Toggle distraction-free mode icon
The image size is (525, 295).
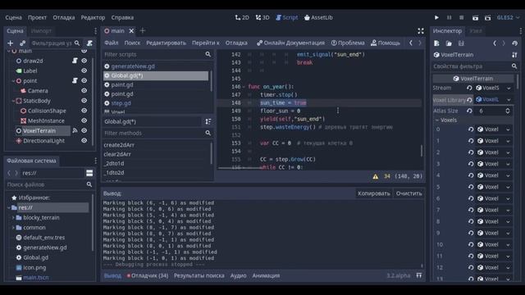coord(421,31)
